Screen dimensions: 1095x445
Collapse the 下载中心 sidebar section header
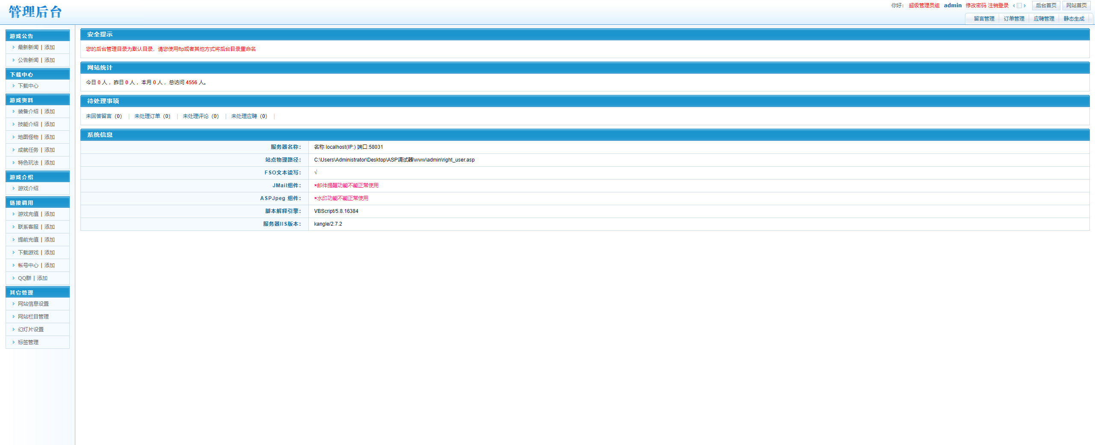coord(38,74)
